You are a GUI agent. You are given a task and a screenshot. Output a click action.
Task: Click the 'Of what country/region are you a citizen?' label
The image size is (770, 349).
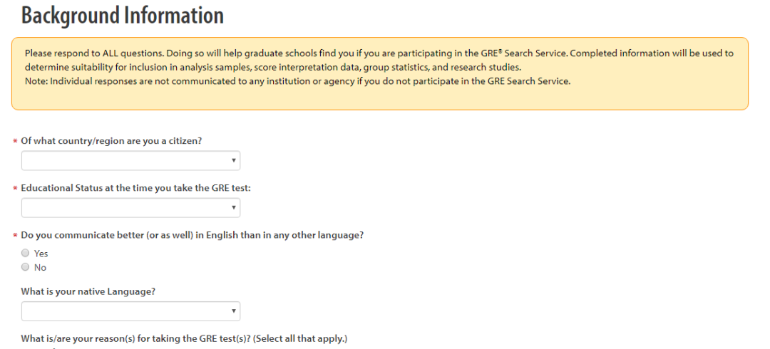click(111, 141)
